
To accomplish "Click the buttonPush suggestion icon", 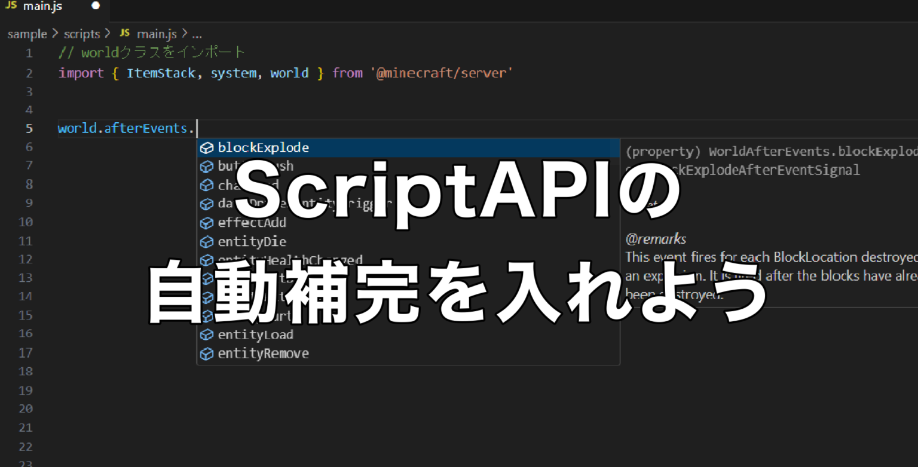I will point(206,166).
